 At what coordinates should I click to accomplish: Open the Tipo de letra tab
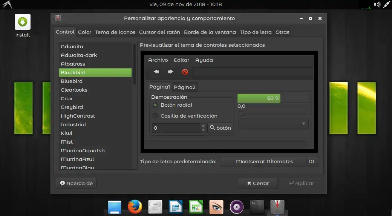pos(256,32)
